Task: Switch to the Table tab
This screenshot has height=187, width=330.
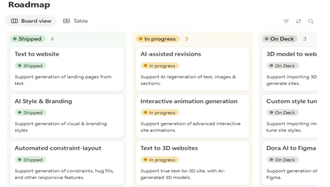Action: pyautogui.click(x=75, y=21)
